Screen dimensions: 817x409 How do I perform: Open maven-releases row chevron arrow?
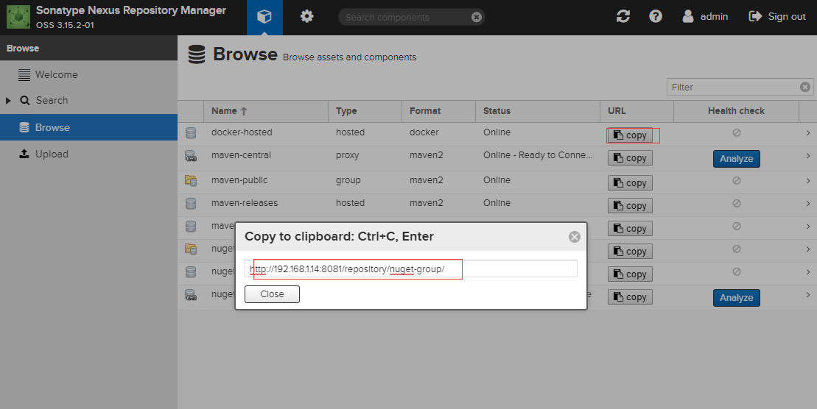click(x=807, y=204)
